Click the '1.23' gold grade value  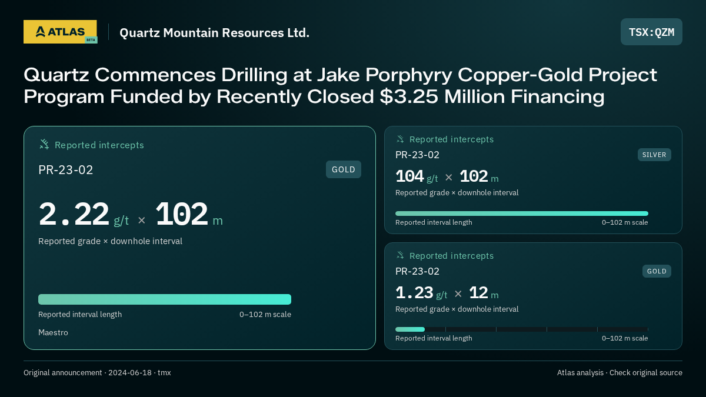click(414, 293)
